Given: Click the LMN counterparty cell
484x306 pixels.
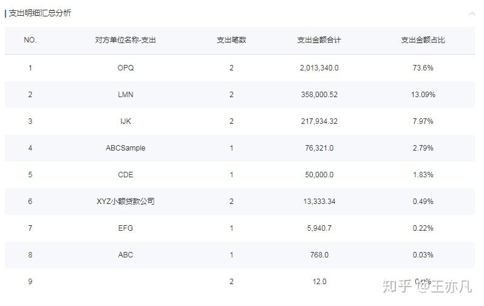Looking at the screenshot, I should click(x=126, y=95).
